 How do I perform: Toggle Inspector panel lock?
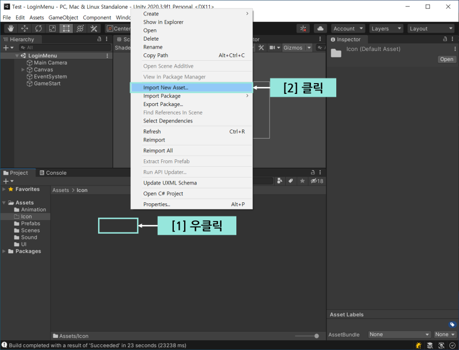click(445, 39)
